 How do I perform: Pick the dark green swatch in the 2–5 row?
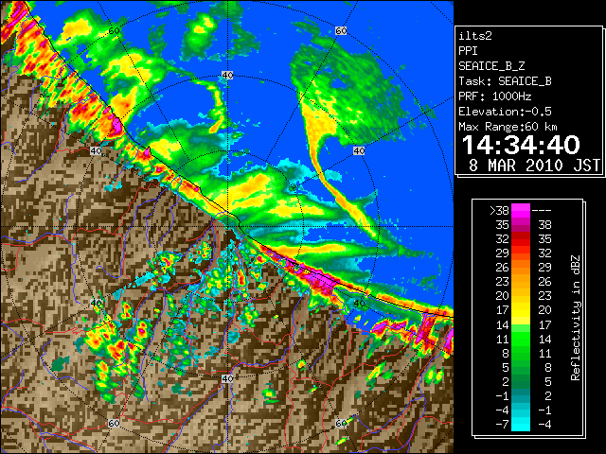click(521, 382)
